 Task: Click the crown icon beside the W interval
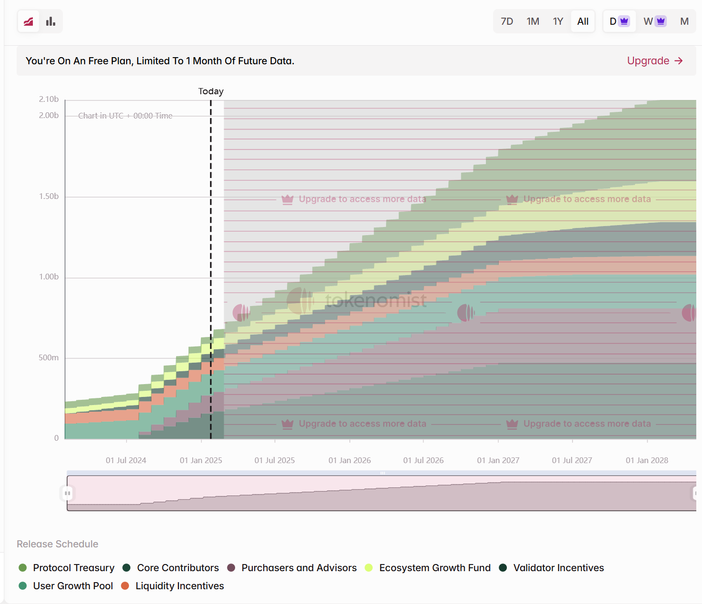(660, 21)
